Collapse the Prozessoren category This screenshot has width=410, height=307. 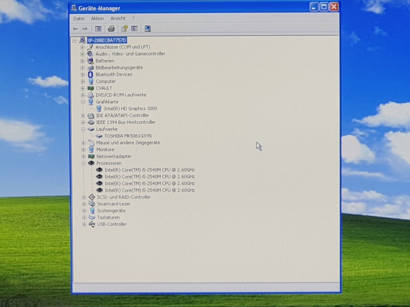[83, 163]
